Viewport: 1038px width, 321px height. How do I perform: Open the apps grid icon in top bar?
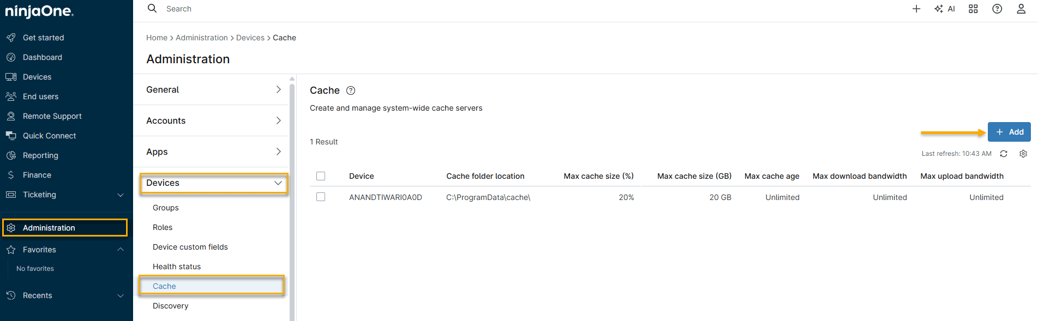tap(973, 9)
